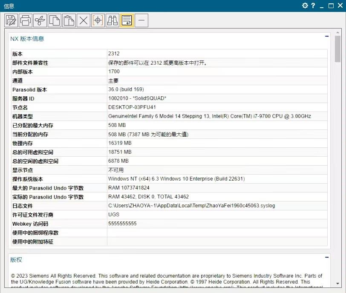Click the 日志文件 label
This screenshot has height=293, width=346.
(x=23, y=206)
